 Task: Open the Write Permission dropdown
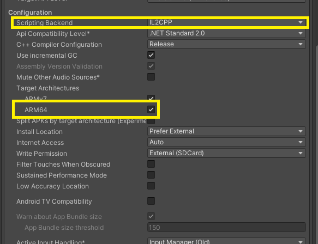pyautogui.click(x=226, y=153)
